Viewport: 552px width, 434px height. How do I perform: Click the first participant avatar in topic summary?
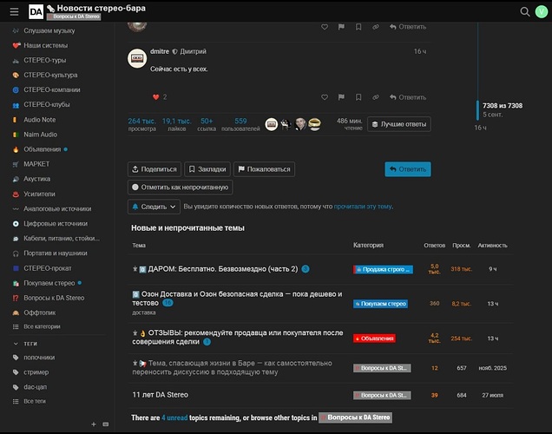(272, 124)
